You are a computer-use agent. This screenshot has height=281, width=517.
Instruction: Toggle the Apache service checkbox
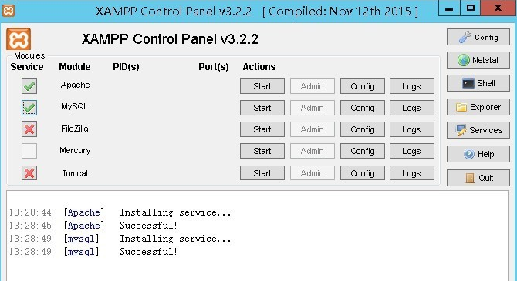(x=29, y=86)
